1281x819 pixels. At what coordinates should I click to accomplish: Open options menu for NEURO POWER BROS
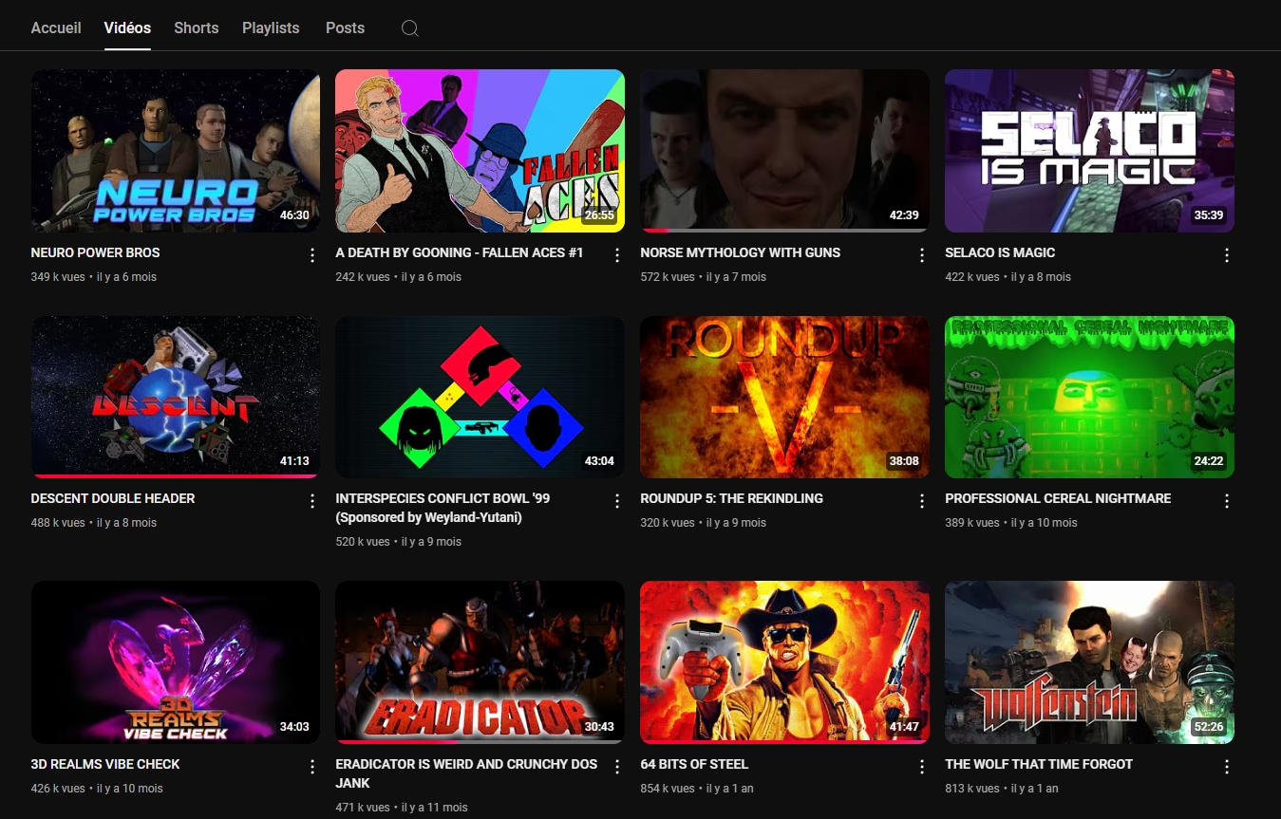click(x=312, y=255)
